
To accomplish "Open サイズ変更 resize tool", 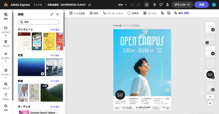I will pyautogui.click(x=77, y=13).
